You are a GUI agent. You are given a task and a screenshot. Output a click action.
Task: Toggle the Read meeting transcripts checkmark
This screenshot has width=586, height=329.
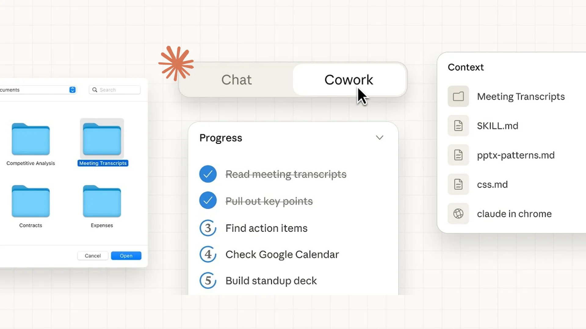[208, 174]
